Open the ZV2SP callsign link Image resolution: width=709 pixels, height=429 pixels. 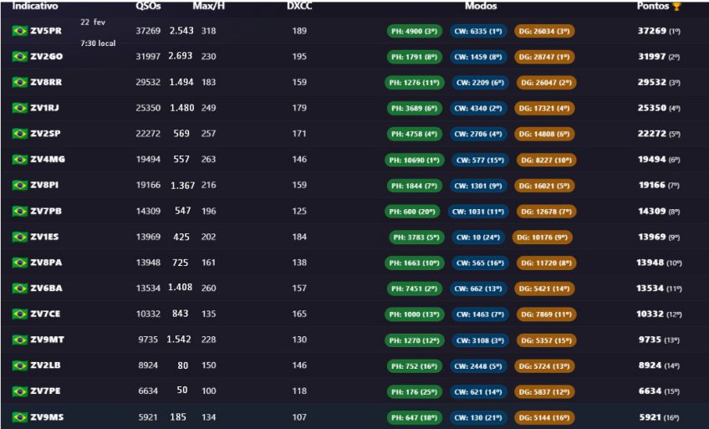pos(47,134)
